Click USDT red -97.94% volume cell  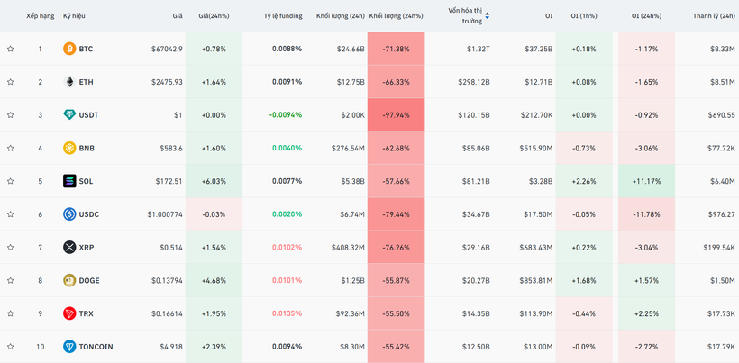396,115
